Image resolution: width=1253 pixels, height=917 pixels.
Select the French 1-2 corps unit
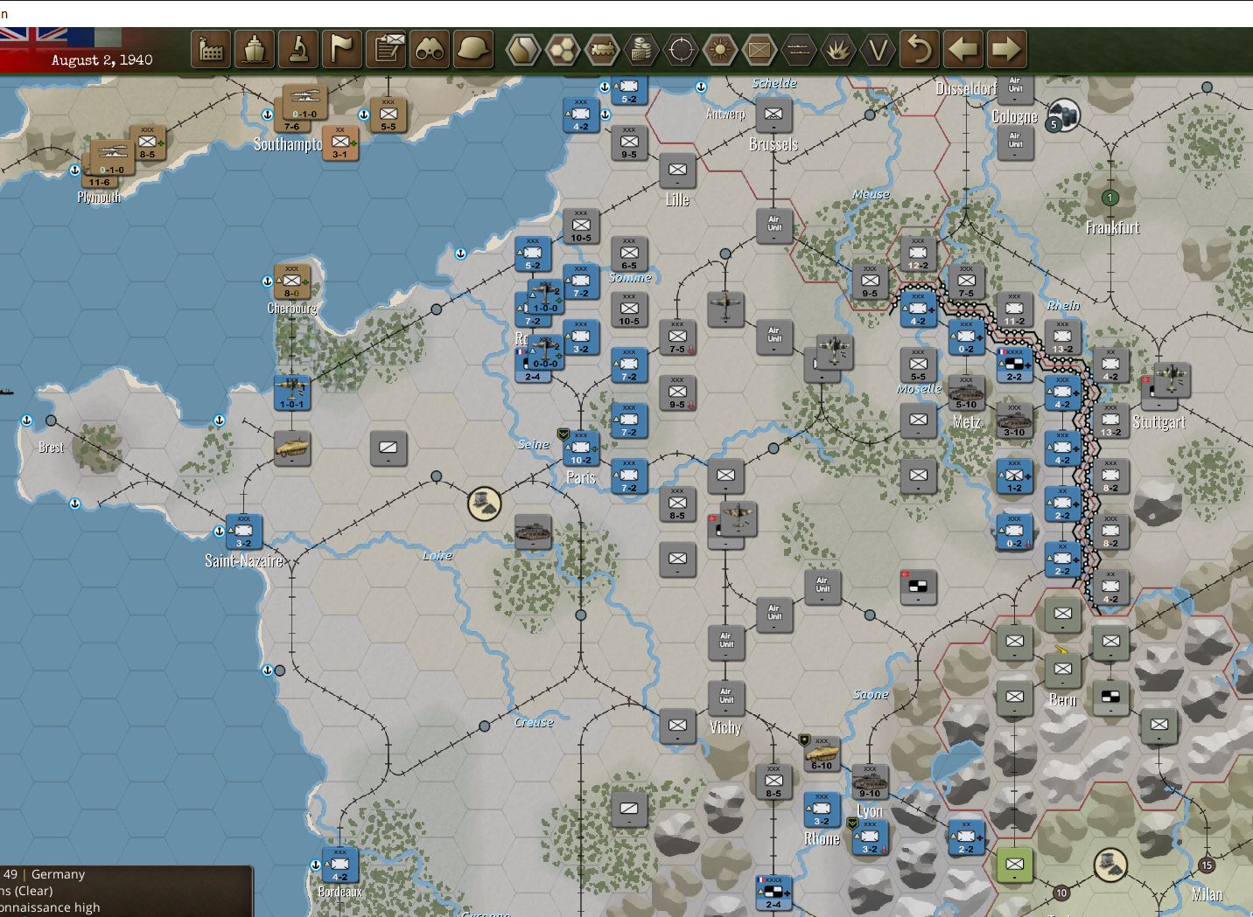click(1014, 476)
